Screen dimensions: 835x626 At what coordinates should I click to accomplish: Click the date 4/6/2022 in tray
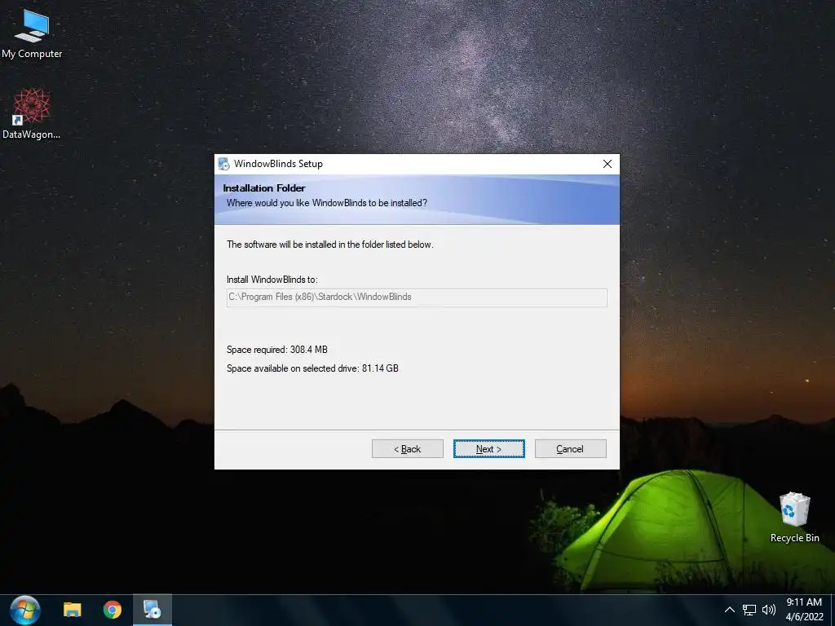(804, 617)
